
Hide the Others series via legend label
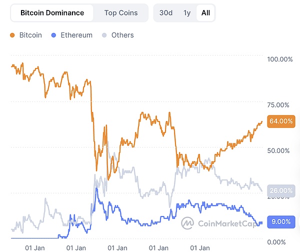click(x=122, y=35)
